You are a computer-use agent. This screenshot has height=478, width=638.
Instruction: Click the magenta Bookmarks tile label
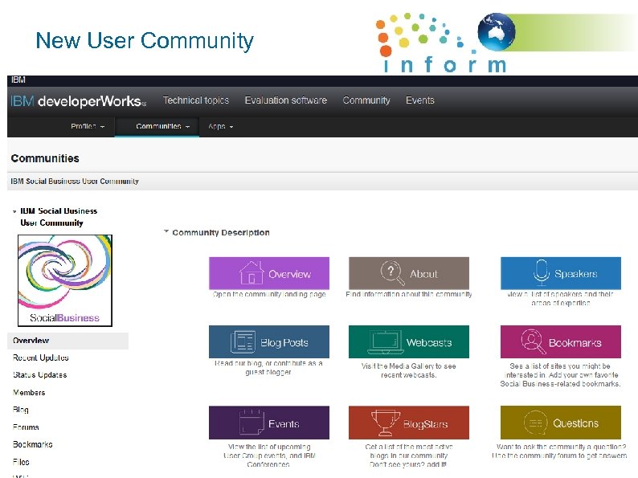point(575,343)
